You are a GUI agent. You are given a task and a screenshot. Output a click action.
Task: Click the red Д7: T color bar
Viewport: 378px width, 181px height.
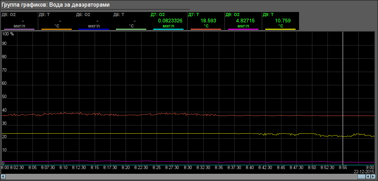(206, 29)
